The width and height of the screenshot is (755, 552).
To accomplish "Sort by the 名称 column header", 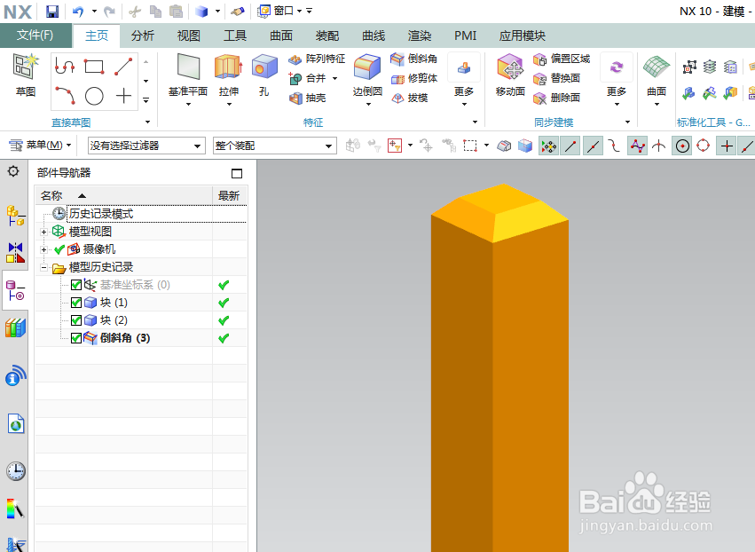I will click(123, 195).
